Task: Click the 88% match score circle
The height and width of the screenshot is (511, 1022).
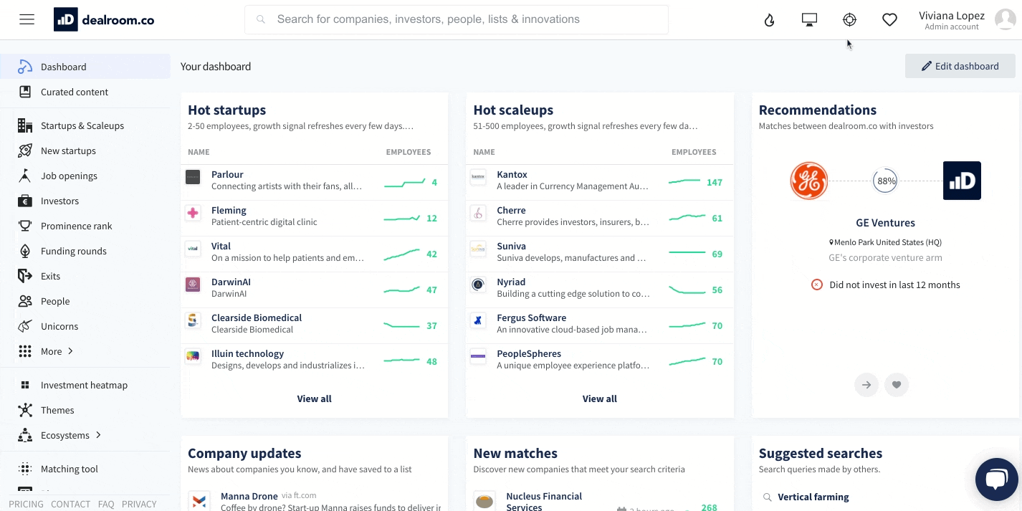Action: point(887,181)
